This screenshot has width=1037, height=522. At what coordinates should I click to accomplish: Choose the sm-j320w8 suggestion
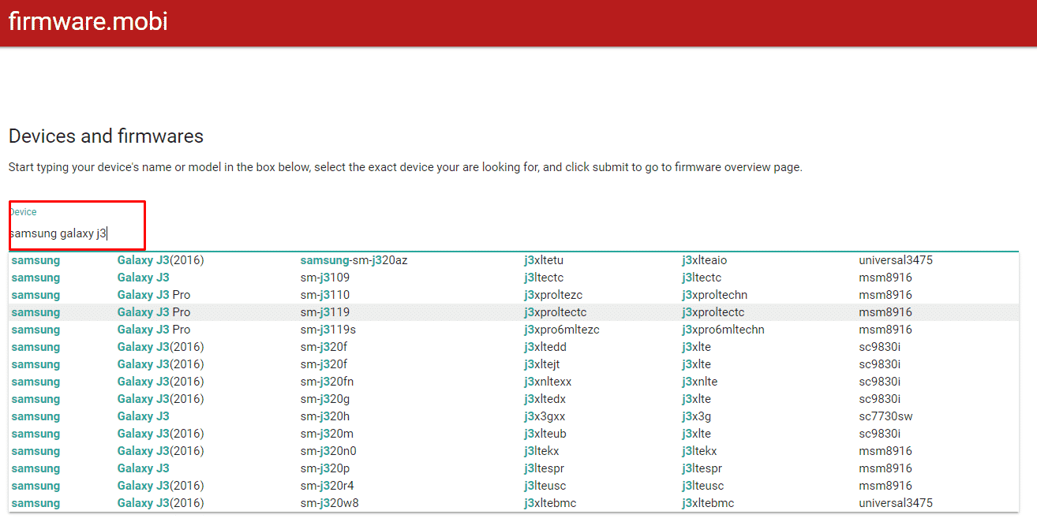coord(329,503)
